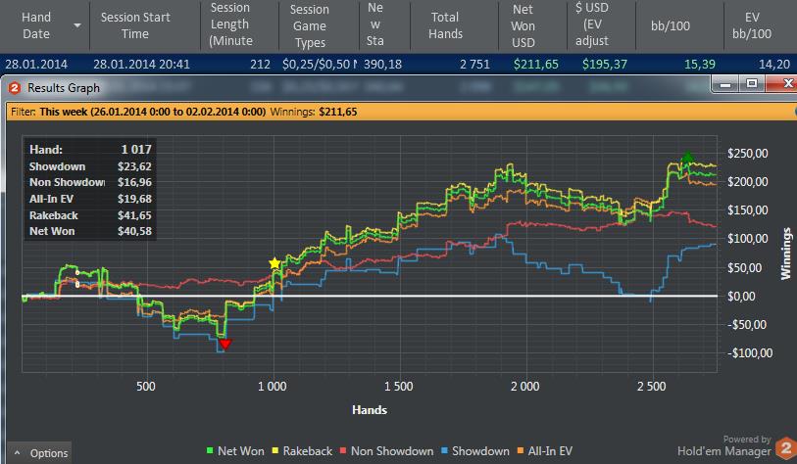Image resolution: width=797 pixels, height=464 pixels.
Task: Click the Non Showdown $16,96 tooltip value
Action: [134, 182]
